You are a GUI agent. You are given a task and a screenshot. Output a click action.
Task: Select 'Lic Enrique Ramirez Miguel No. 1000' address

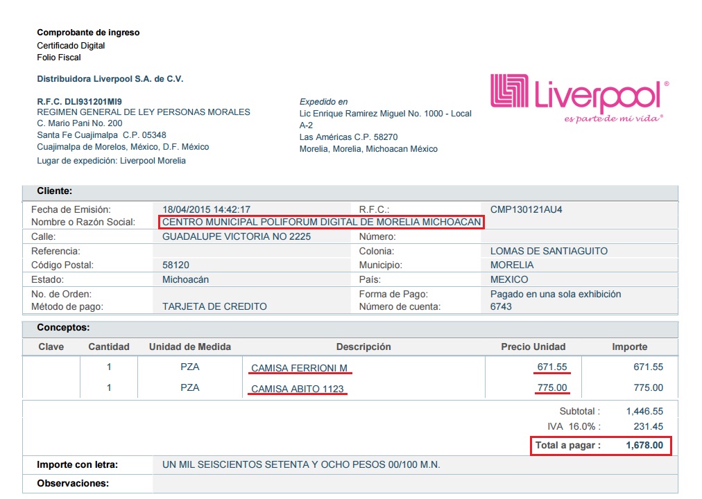click(x=371, y=114)
